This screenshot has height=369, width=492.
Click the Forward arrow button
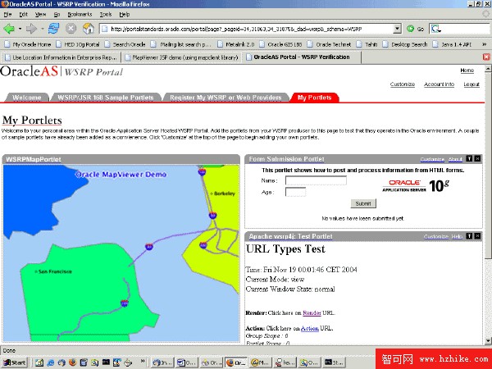(31, 29)
